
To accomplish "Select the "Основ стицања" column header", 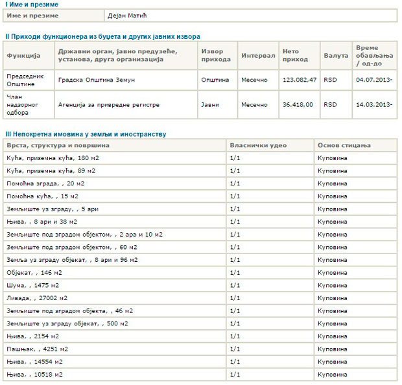I will [344, 145].
